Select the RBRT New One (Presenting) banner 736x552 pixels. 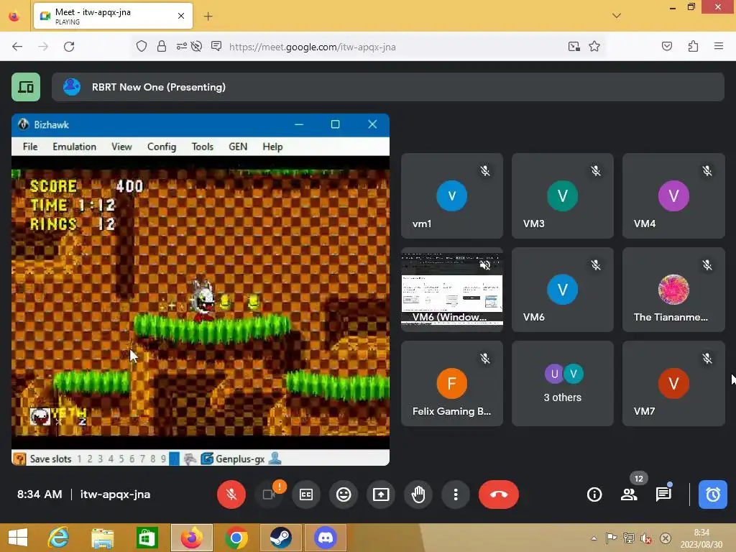[x=387, y=87]
